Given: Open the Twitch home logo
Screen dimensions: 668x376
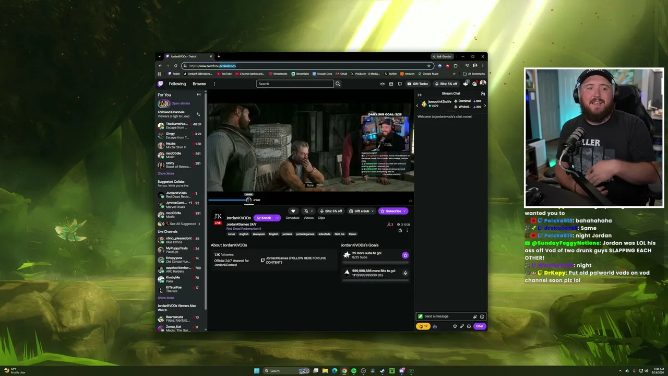Looking at the screenshot, I should click(x=161, y=84).
